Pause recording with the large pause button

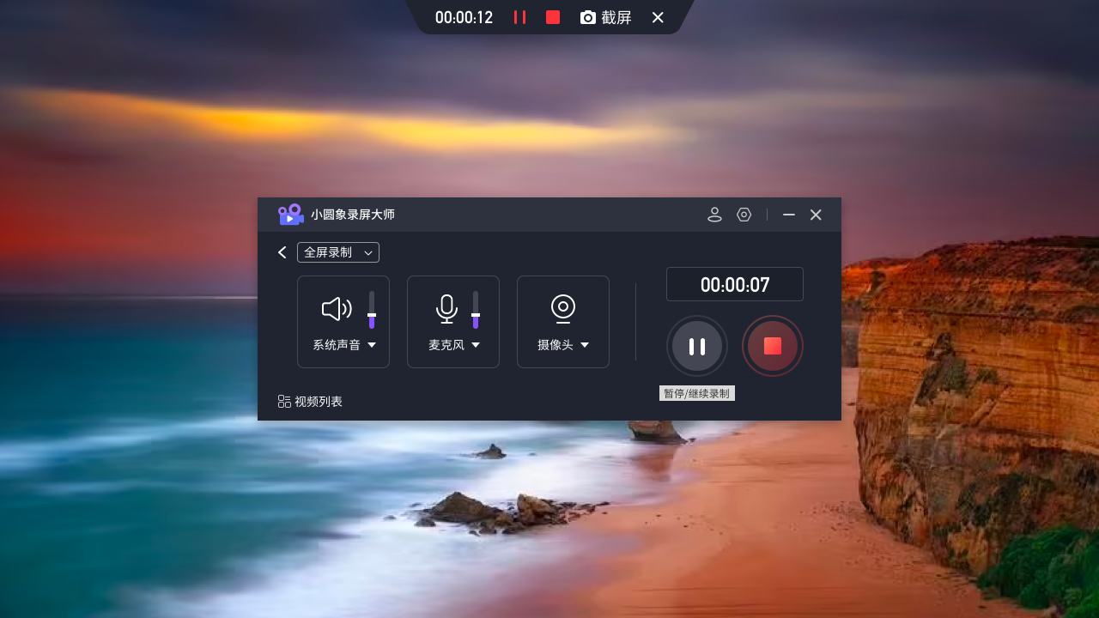click(696, 345)
